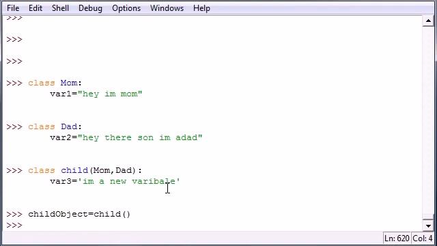Click the 'class Dad:' line
This screenshot has height=246, width=437.
point(55,126)
